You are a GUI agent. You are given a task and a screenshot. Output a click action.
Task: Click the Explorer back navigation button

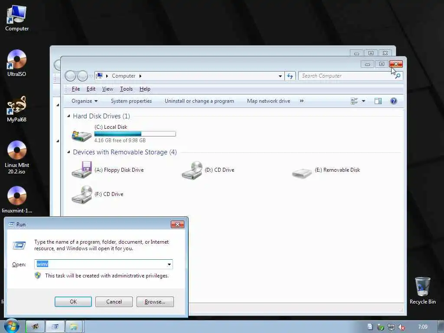(x=70, y=76)
